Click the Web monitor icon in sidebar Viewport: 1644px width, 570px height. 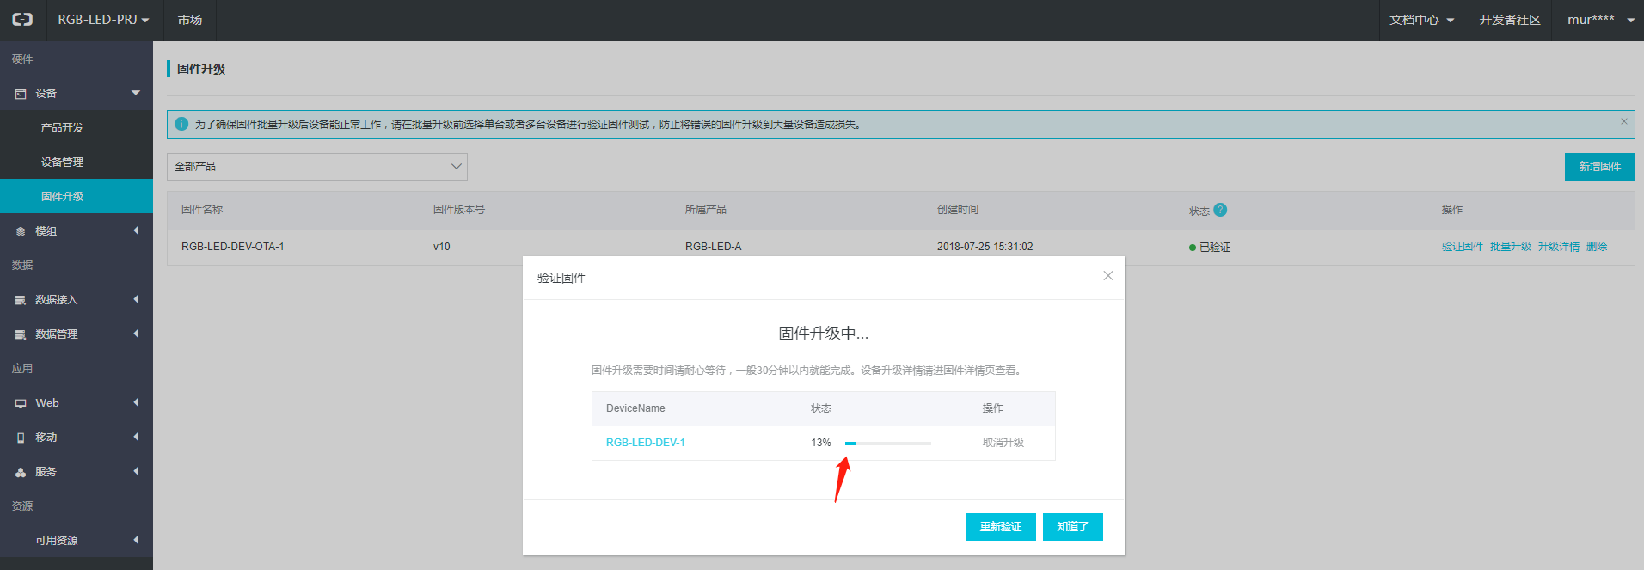tap(21, 403)
